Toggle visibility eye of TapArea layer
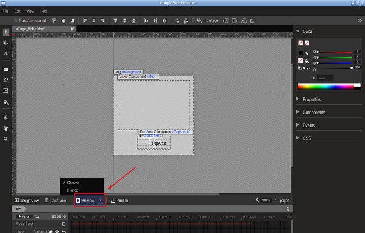 click(57, 231)
